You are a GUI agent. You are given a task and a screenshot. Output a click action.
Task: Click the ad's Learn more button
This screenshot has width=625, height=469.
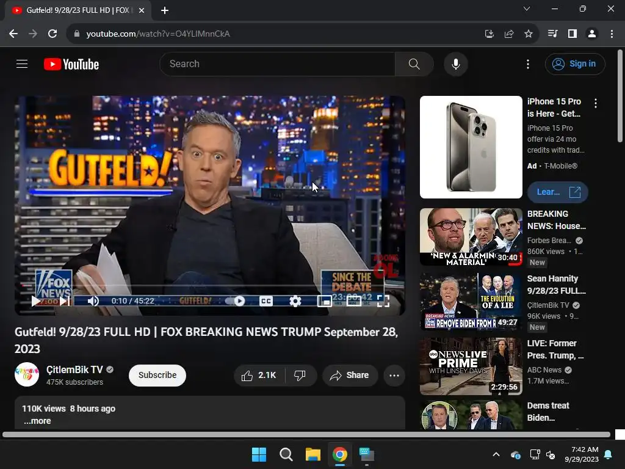pos(557,192)
